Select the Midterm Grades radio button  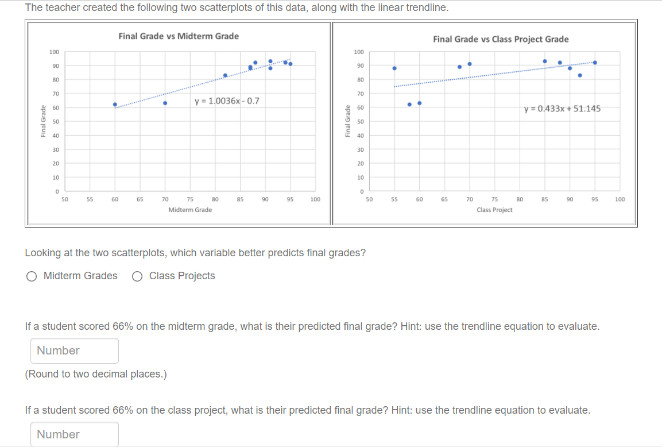click(x=32, y=276)
